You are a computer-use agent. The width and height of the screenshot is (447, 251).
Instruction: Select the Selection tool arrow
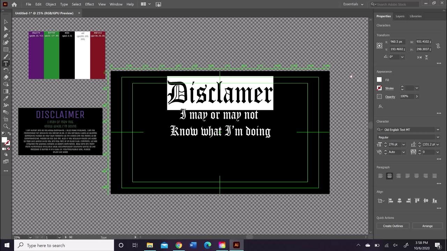click(6, 22)
